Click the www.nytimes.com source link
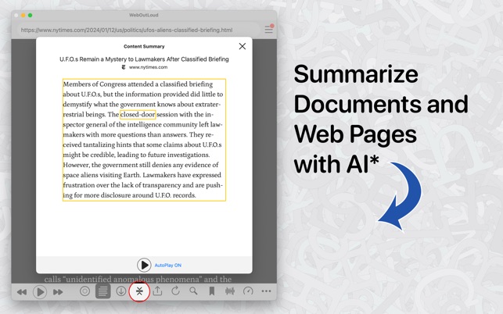The image size is (503, 314). point(148,67)
